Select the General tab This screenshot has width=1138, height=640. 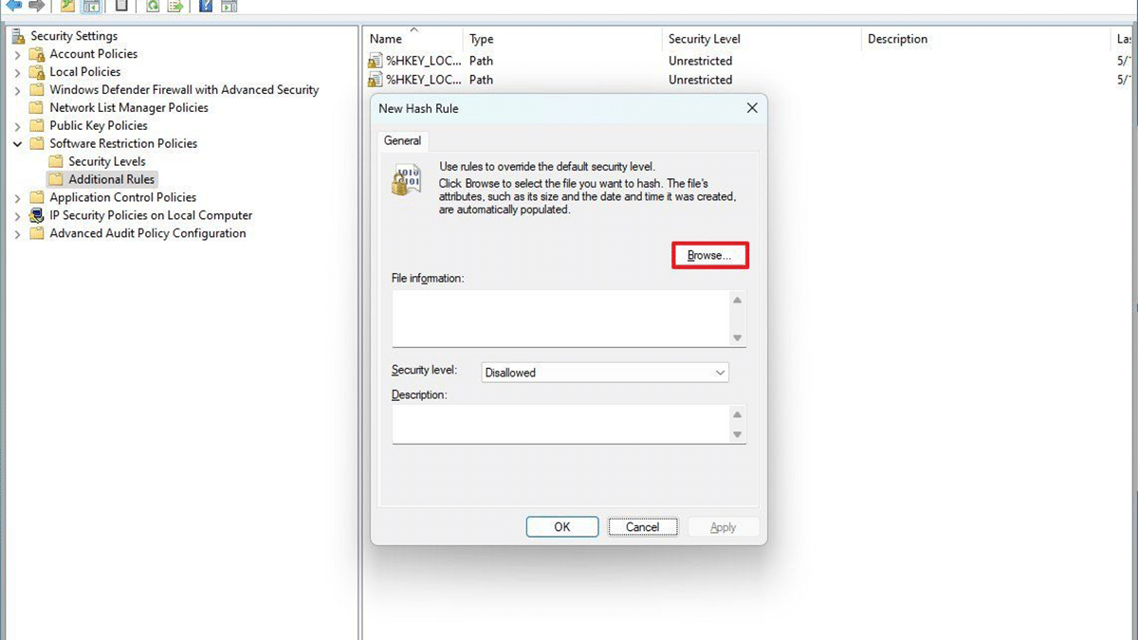[402, 140]
